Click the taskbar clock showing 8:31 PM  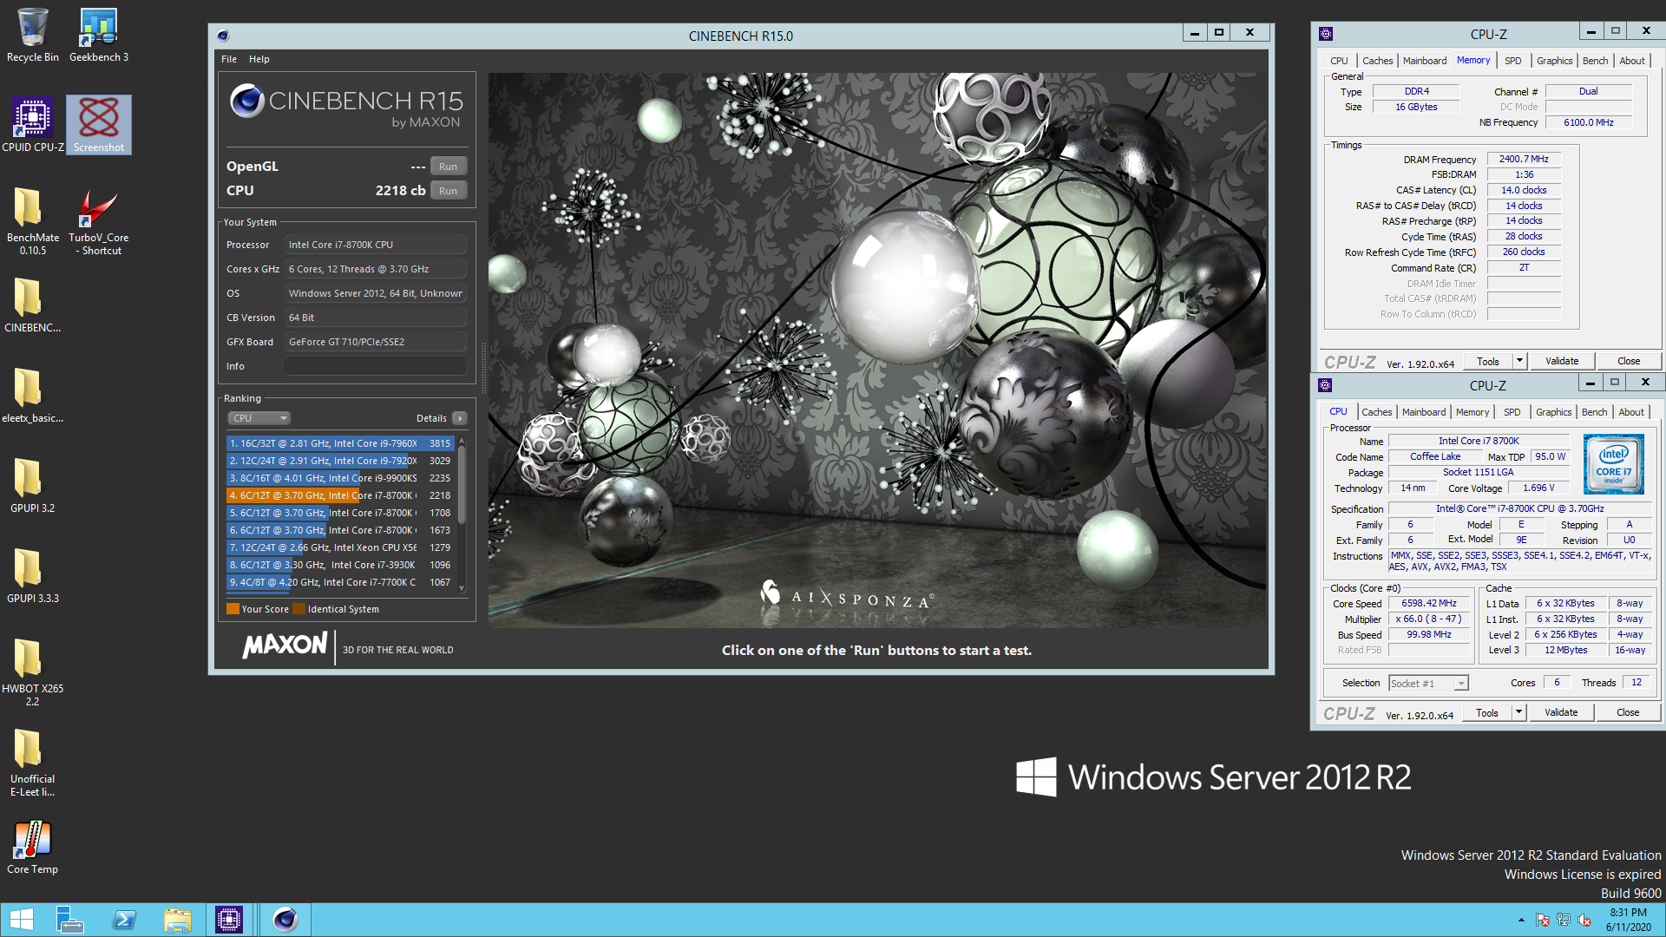(x=1628, y=920)
